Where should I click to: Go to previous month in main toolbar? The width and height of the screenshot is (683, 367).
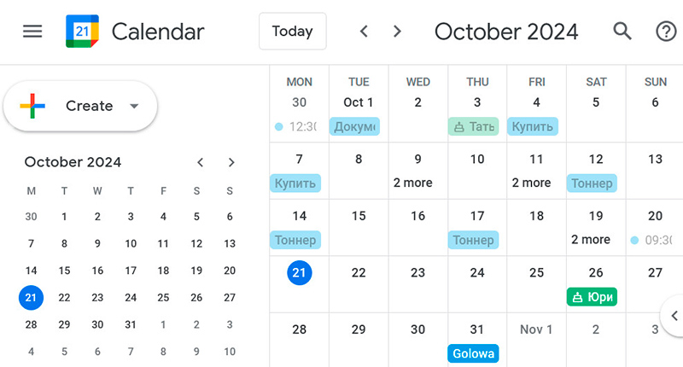364,32
